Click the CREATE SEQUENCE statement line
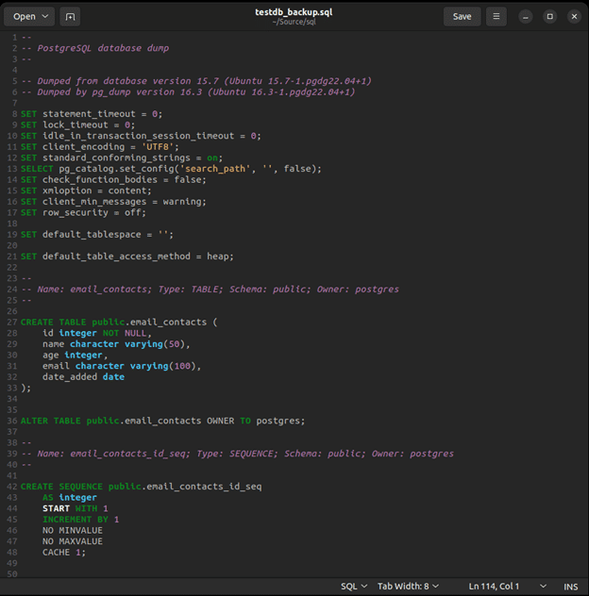 tap(140, 487)
